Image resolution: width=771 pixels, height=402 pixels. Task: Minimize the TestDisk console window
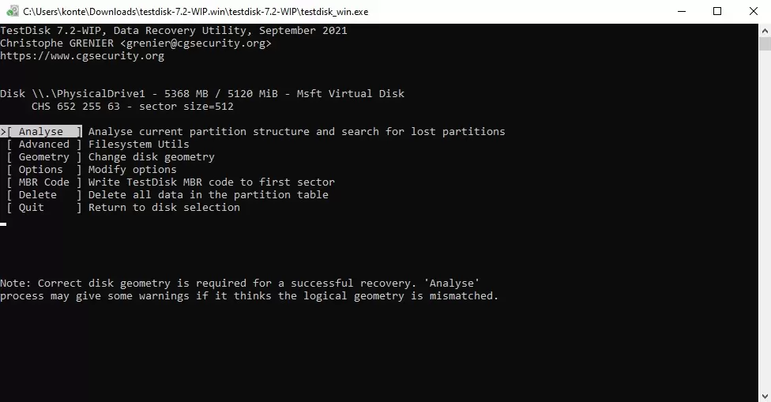(x=681, y=12)
